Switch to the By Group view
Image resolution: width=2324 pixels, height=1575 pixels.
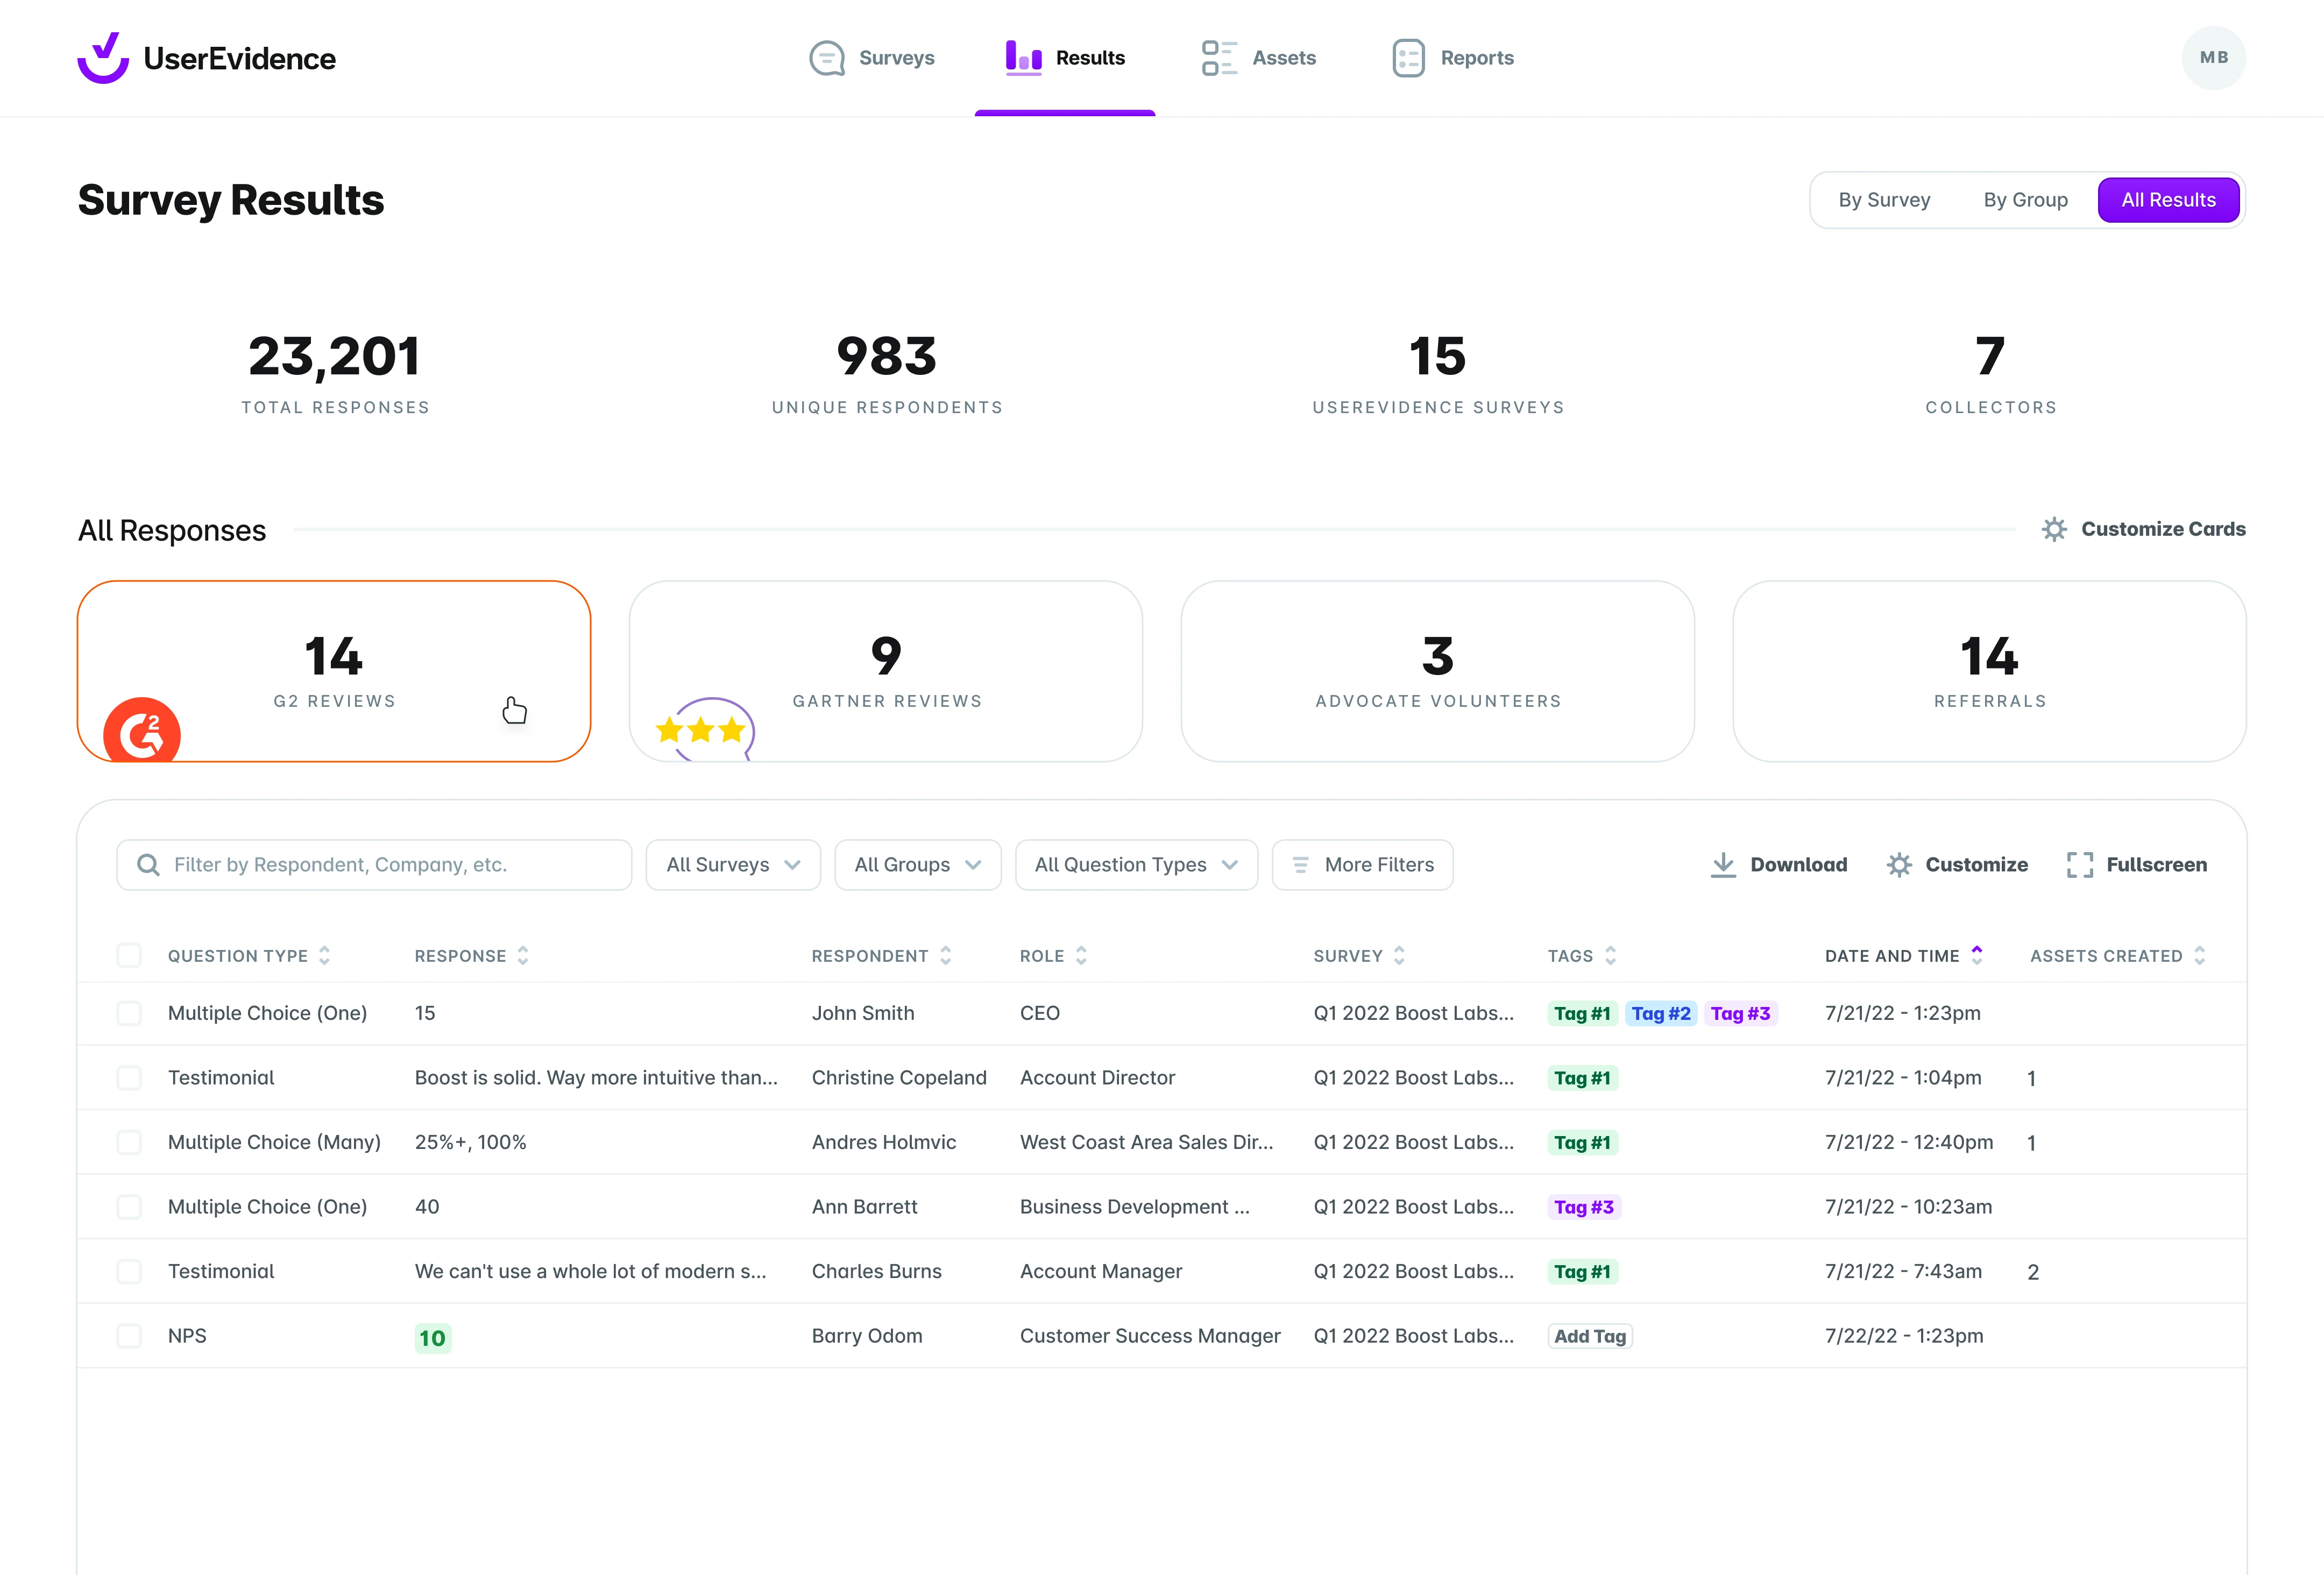(x=2025, y=198)
